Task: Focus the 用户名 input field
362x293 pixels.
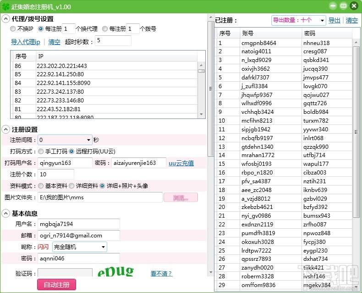Action: [79, 224]
